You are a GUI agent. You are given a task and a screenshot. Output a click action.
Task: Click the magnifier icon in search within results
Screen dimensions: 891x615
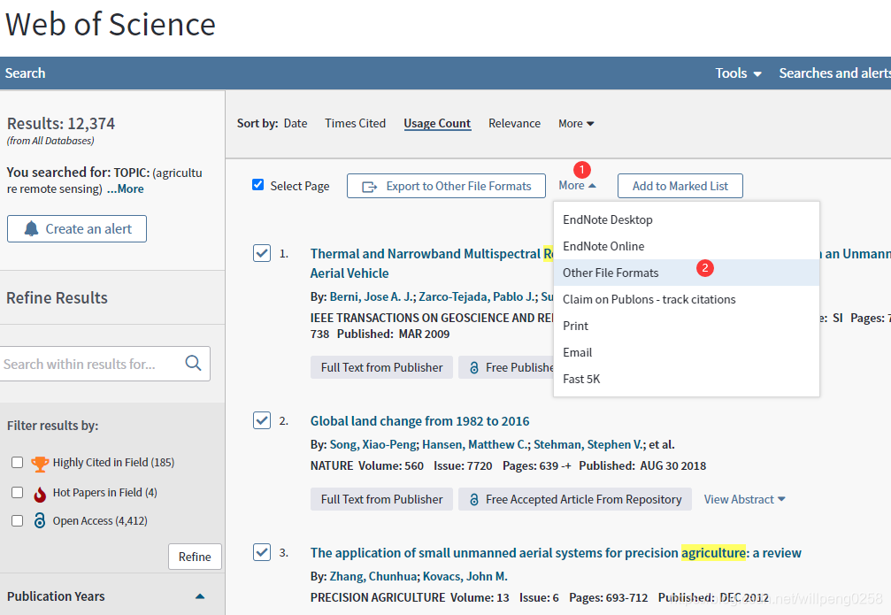193,363
